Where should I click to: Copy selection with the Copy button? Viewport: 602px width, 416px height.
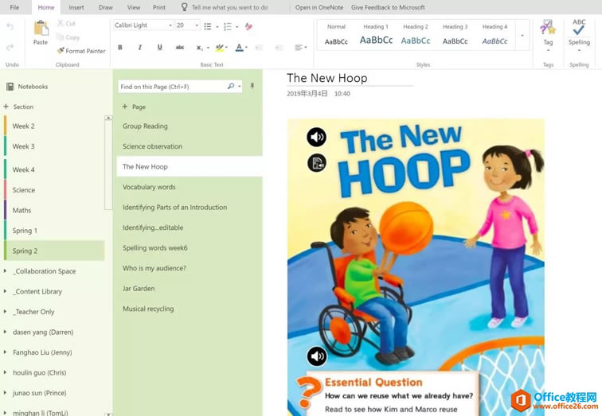pyautogui.click(x=68, y=37)
